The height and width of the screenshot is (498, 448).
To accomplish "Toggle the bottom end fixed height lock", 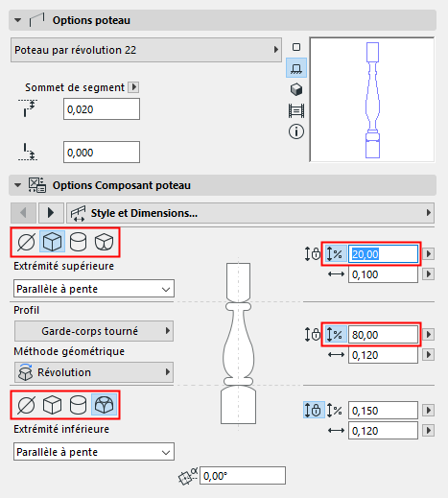I will (x=314, y=410).
